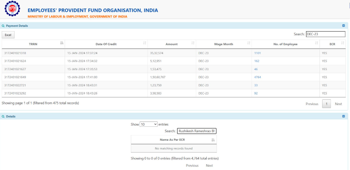Screen dimensions: 350x170
Task: Sort Name As Per ECR column
Action: [x=213, y=140]
